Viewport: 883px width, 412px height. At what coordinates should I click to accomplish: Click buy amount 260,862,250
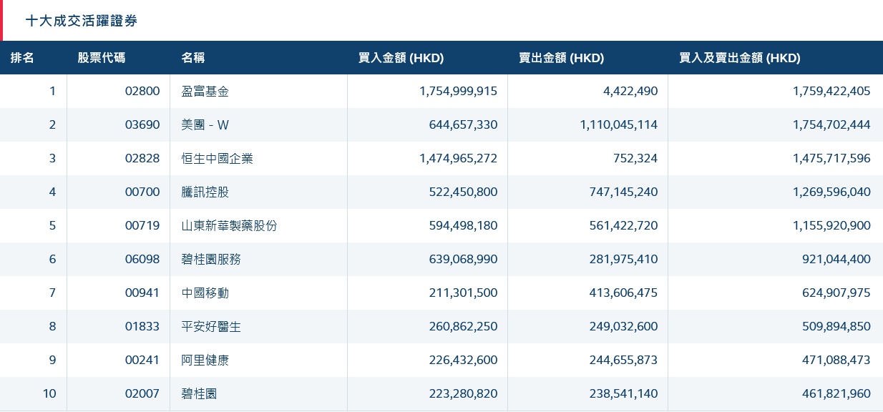pyautogui.click(x=463, y=327)
